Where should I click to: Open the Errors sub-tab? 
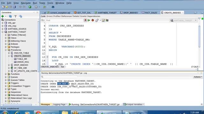(49, 16)
